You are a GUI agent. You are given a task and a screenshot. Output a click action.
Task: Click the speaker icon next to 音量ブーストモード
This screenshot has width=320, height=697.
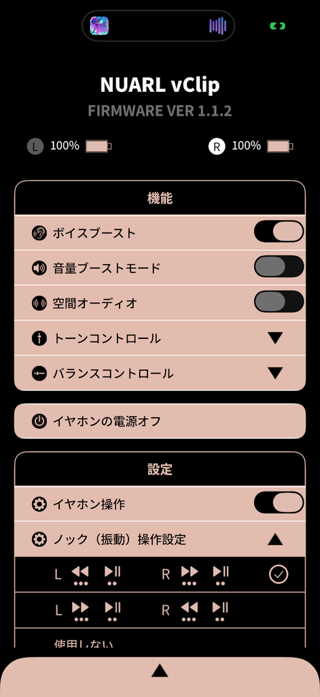click(x=39, y=268)
